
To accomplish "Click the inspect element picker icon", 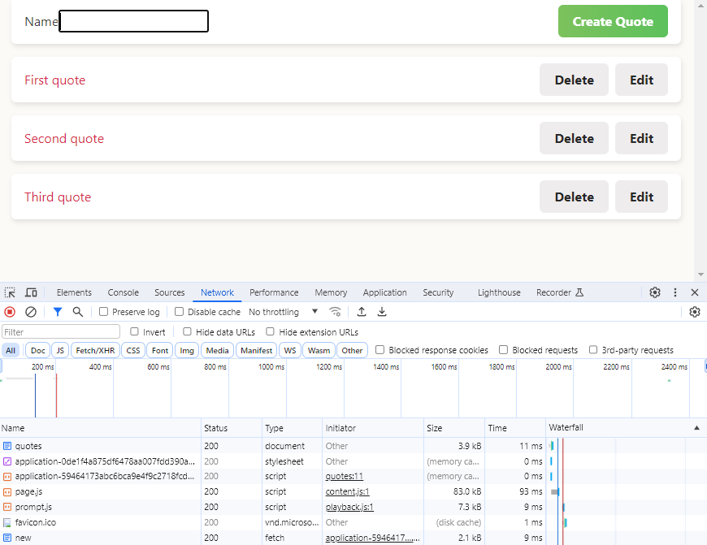I will (10, 292).
